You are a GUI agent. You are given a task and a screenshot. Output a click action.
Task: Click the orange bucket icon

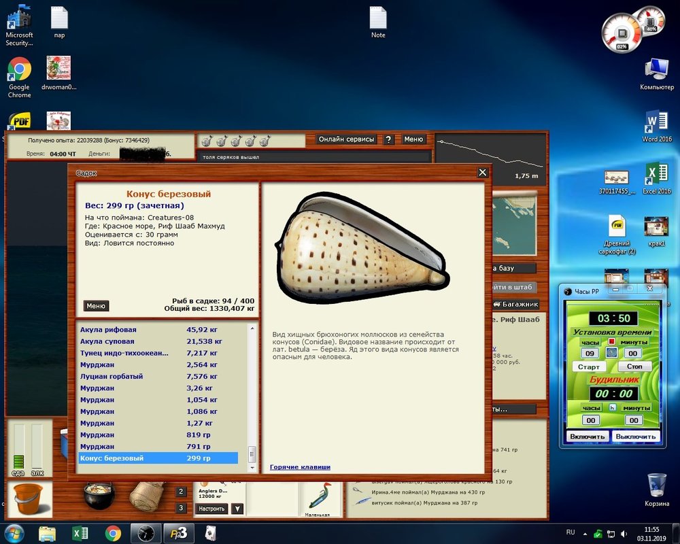tap(28, 498)
